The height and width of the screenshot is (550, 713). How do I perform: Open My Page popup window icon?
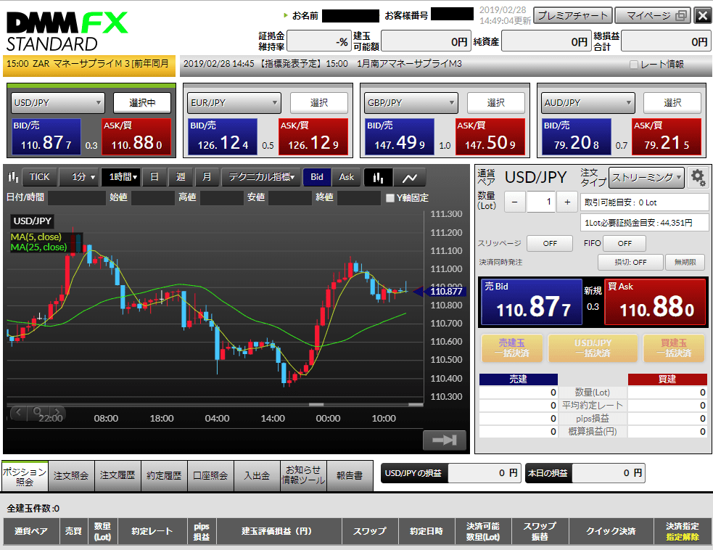point(680,16)
